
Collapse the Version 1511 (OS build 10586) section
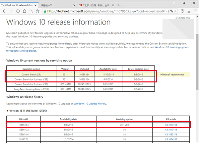(x=7, y=111)
